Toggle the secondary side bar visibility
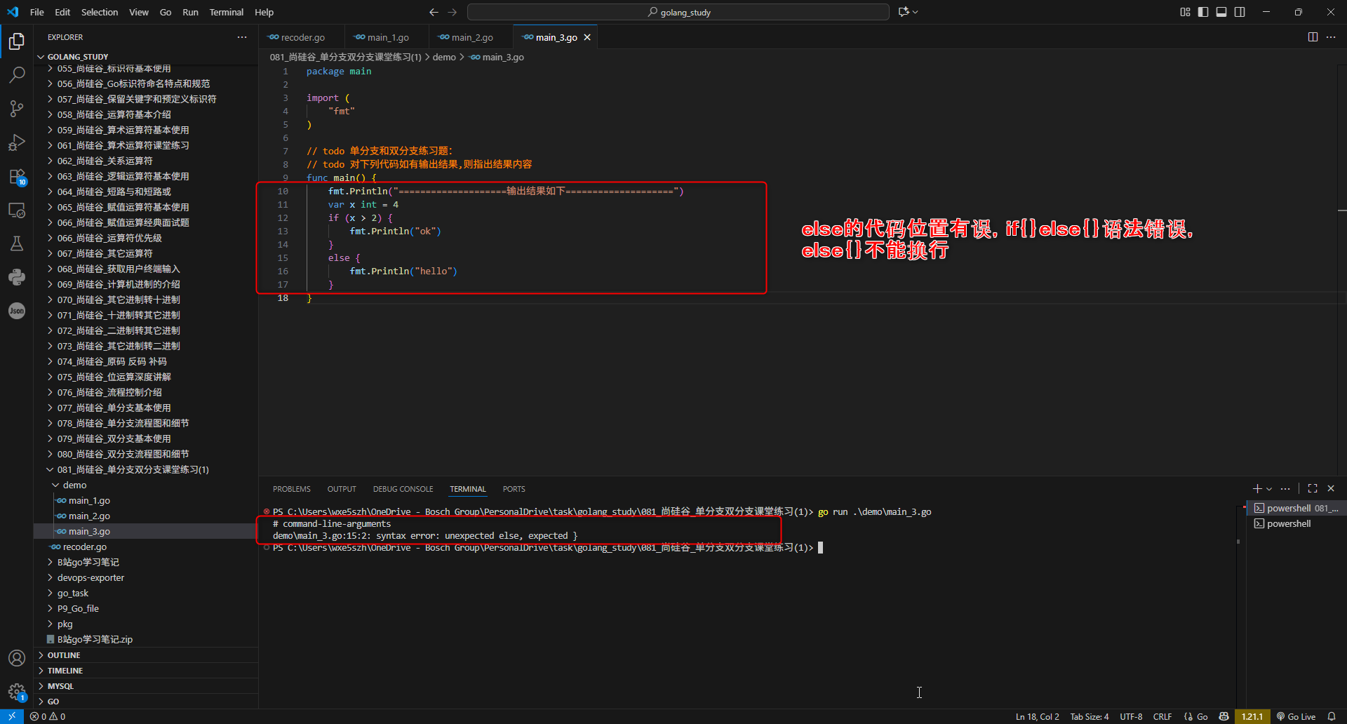 pos(1240,12)
